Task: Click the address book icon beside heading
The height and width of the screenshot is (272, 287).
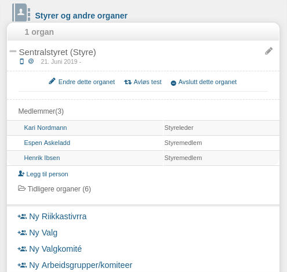Action: (x=21, y=13)
